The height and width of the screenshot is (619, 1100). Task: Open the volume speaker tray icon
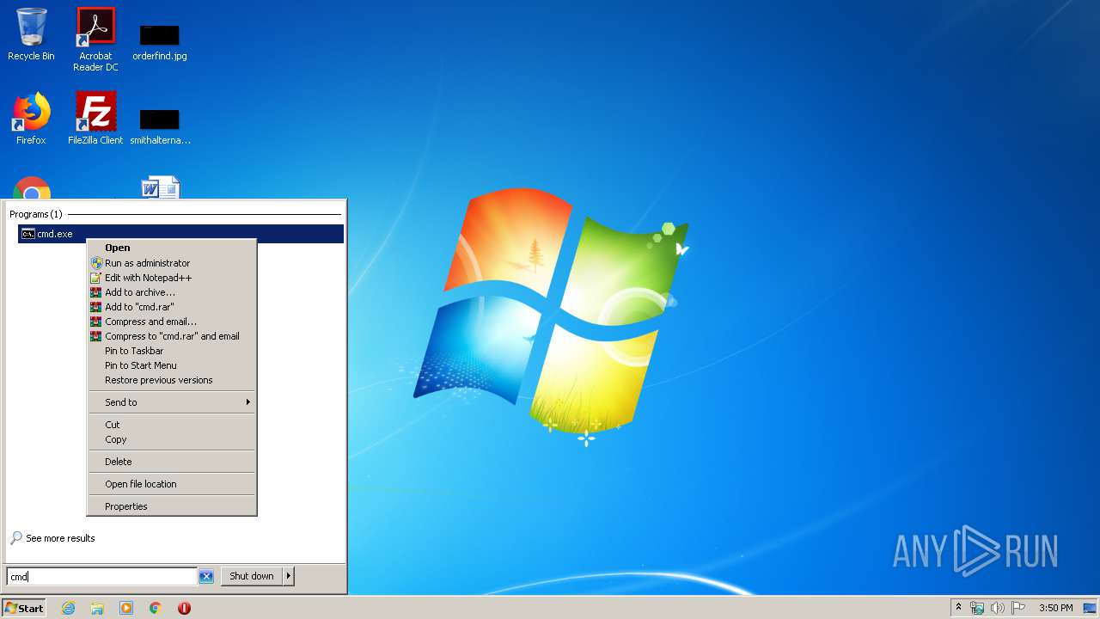[x=997, y=608]
